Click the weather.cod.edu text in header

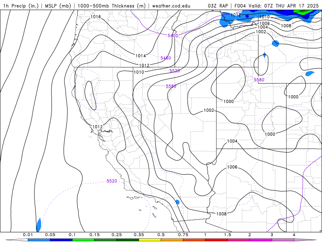[171, 6]
